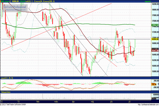Click the jún. month marker on time axis
Viewport: 159px width, 106px height.
(111, 101)
